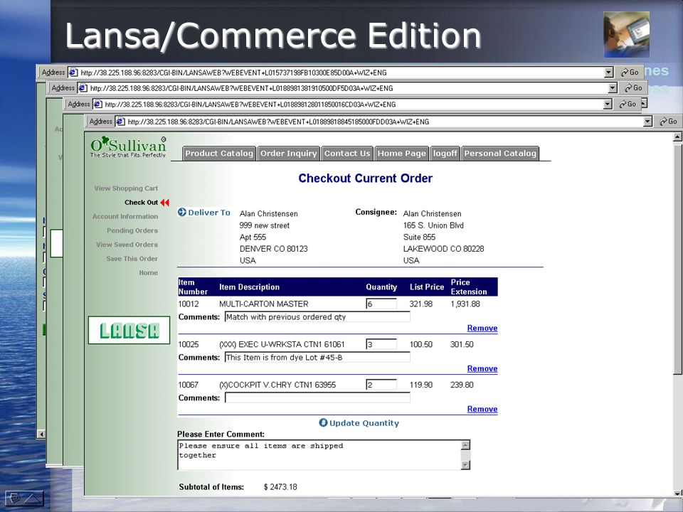
Task: Click the Go button in the rearmost window
Action: pyautogui.click(x=630, y=73)
